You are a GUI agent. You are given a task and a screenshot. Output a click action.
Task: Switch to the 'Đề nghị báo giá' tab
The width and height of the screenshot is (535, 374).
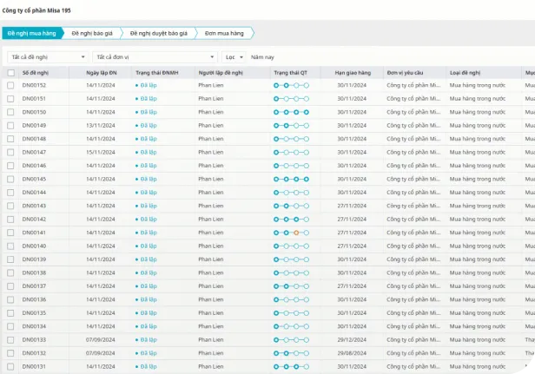[92, 33]
